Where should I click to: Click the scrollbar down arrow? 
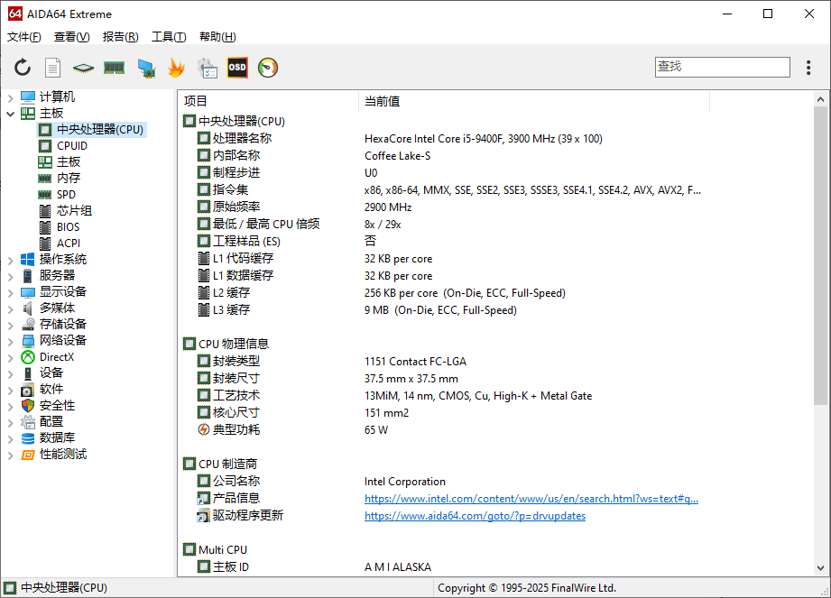pos(820,568)
